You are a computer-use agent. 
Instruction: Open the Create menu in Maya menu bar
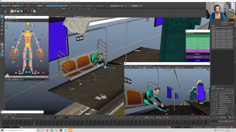(x=9, y=3)
